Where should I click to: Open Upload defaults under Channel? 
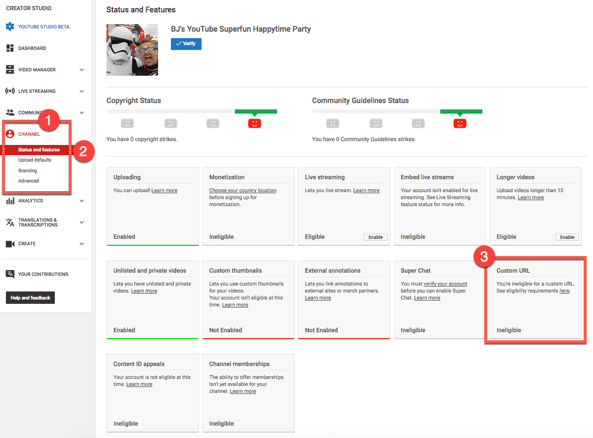(35, 159)
